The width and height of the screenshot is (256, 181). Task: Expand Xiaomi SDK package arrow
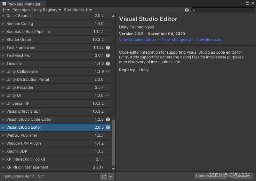3,151
